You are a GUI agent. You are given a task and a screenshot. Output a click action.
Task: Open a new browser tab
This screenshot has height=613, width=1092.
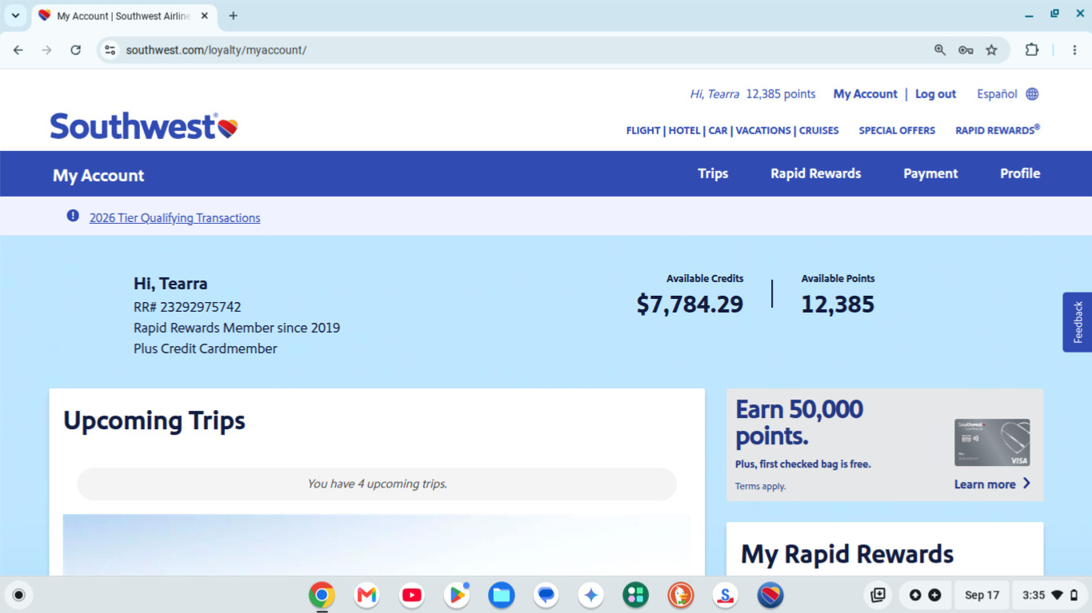[x=233, y=16]
